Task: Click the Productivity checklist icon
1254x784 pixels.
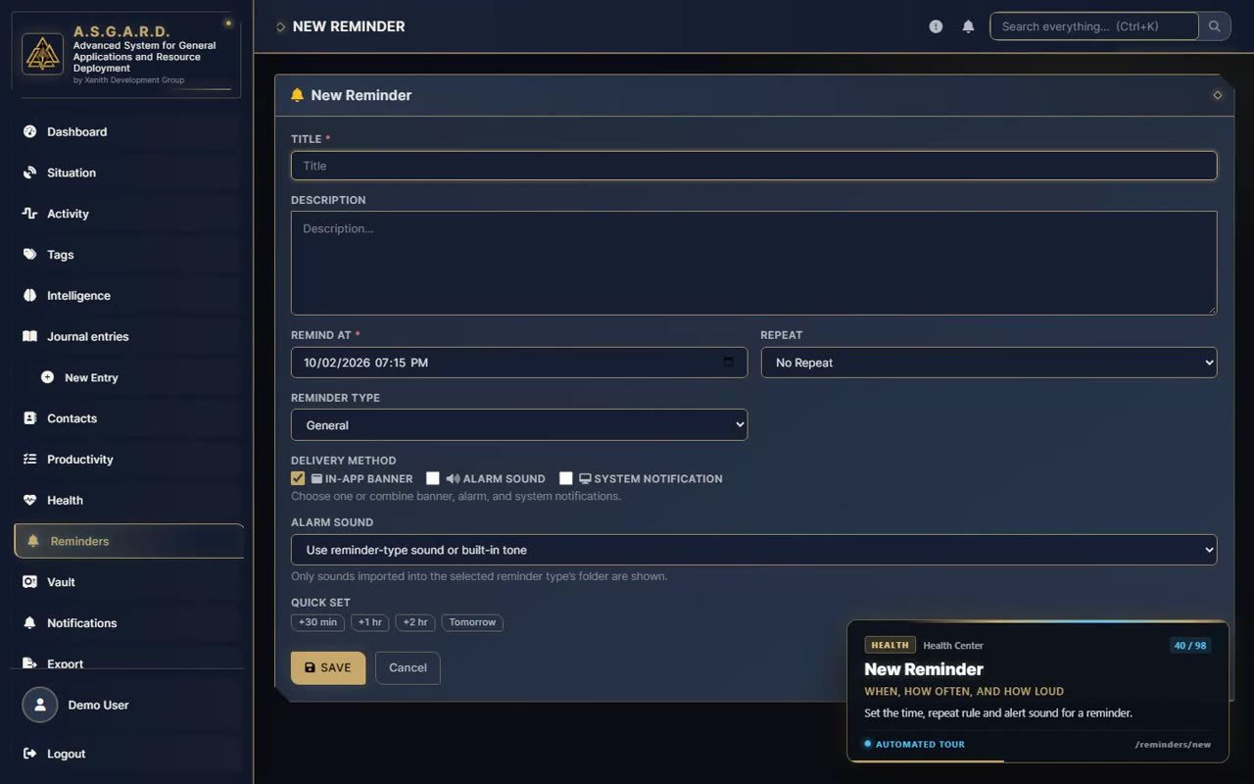Action: point(29,460)
